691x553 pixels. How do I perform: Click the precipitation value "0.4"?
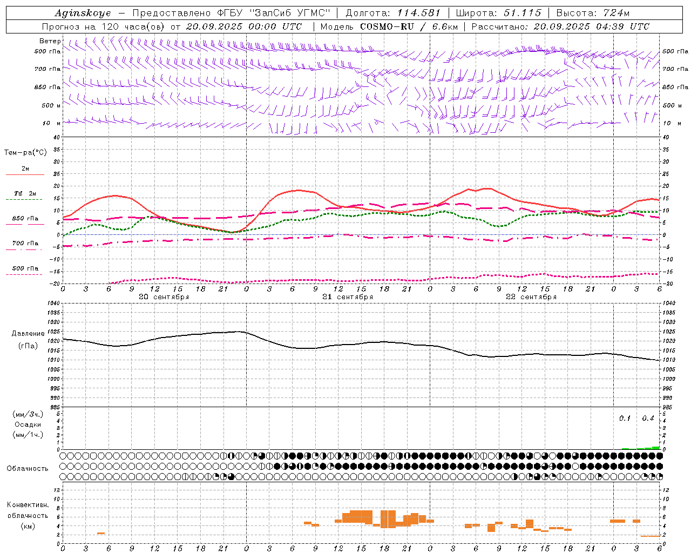pyautogui.click(x=648, y=419)
